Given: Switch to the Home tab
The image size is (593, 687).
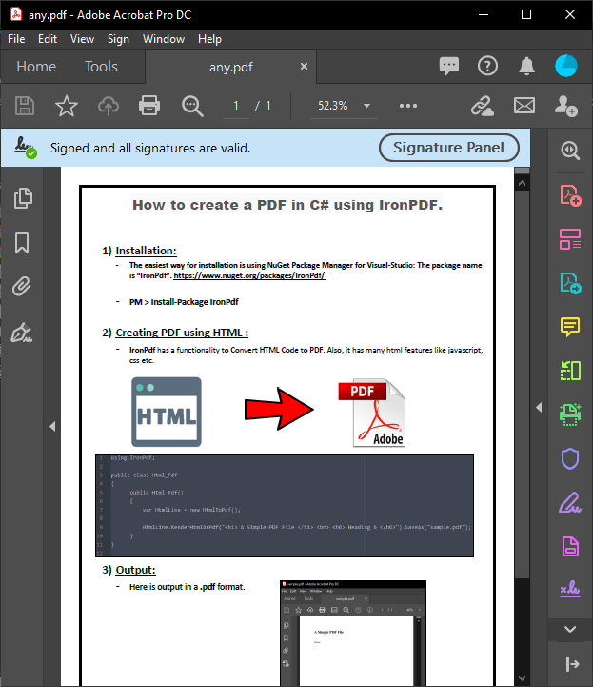Looking at the screenshot, I should pos(36,67).
